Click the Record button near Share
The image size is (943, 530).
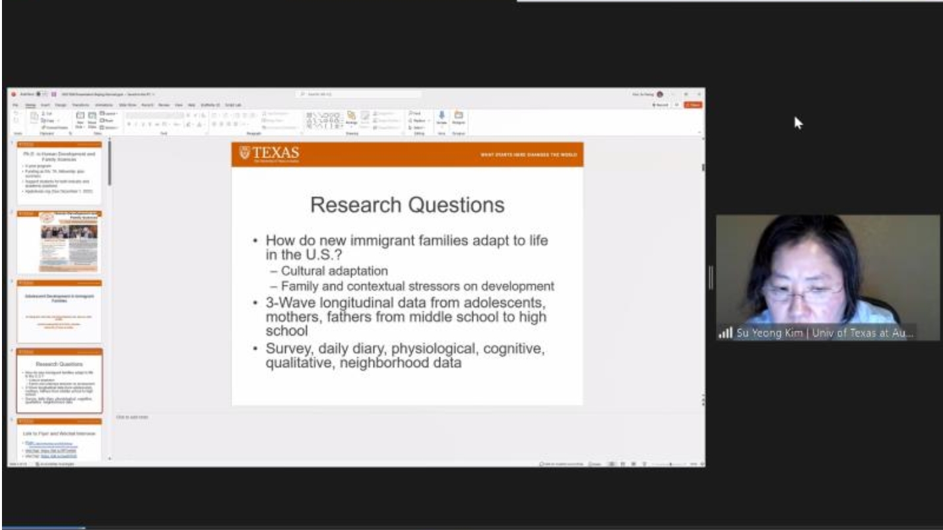click(x=659, y=105)
